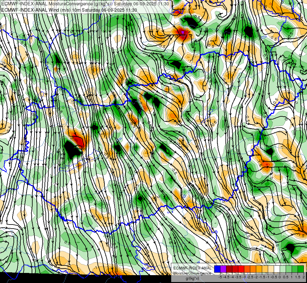The image size is (307, 283).
Task: Click the 0 tick label on the legend
Action: [280, 277]
